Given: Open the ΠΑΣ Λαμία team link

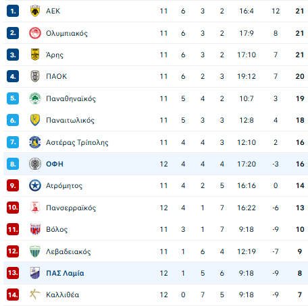Looking at the screenshot, I should click(x=65, y=273).
